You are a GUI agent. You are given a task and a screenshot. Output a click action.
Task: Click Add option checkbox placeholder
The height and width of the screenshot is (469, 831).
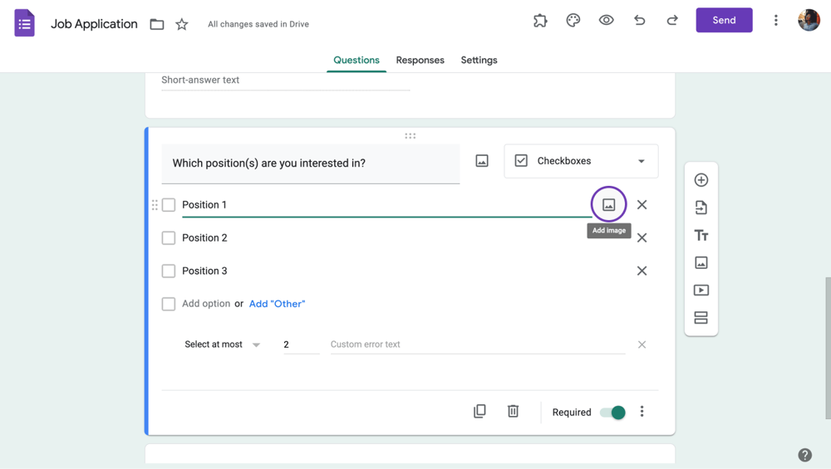pyautogui.click(x=169, y=304)
